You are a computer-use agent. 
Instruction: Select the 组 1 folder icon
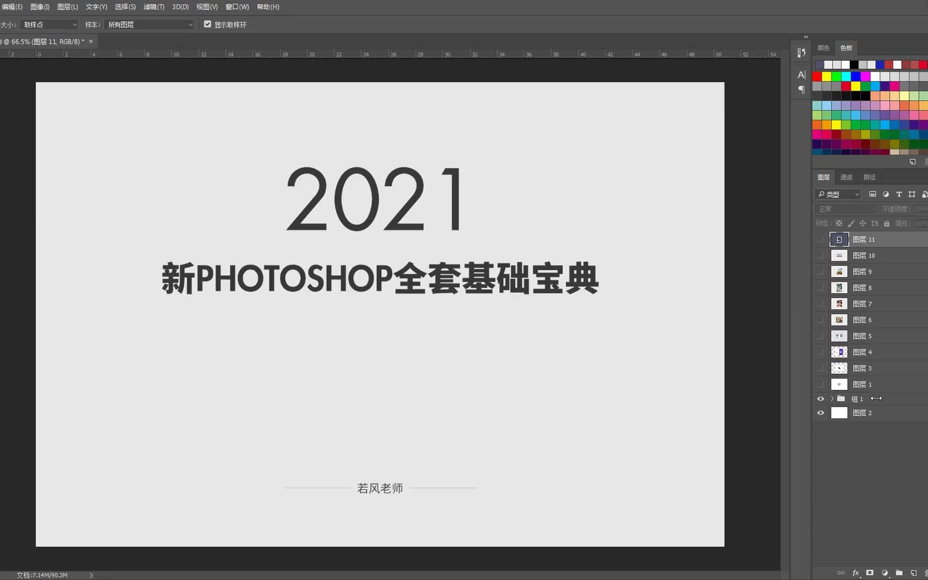841,398
